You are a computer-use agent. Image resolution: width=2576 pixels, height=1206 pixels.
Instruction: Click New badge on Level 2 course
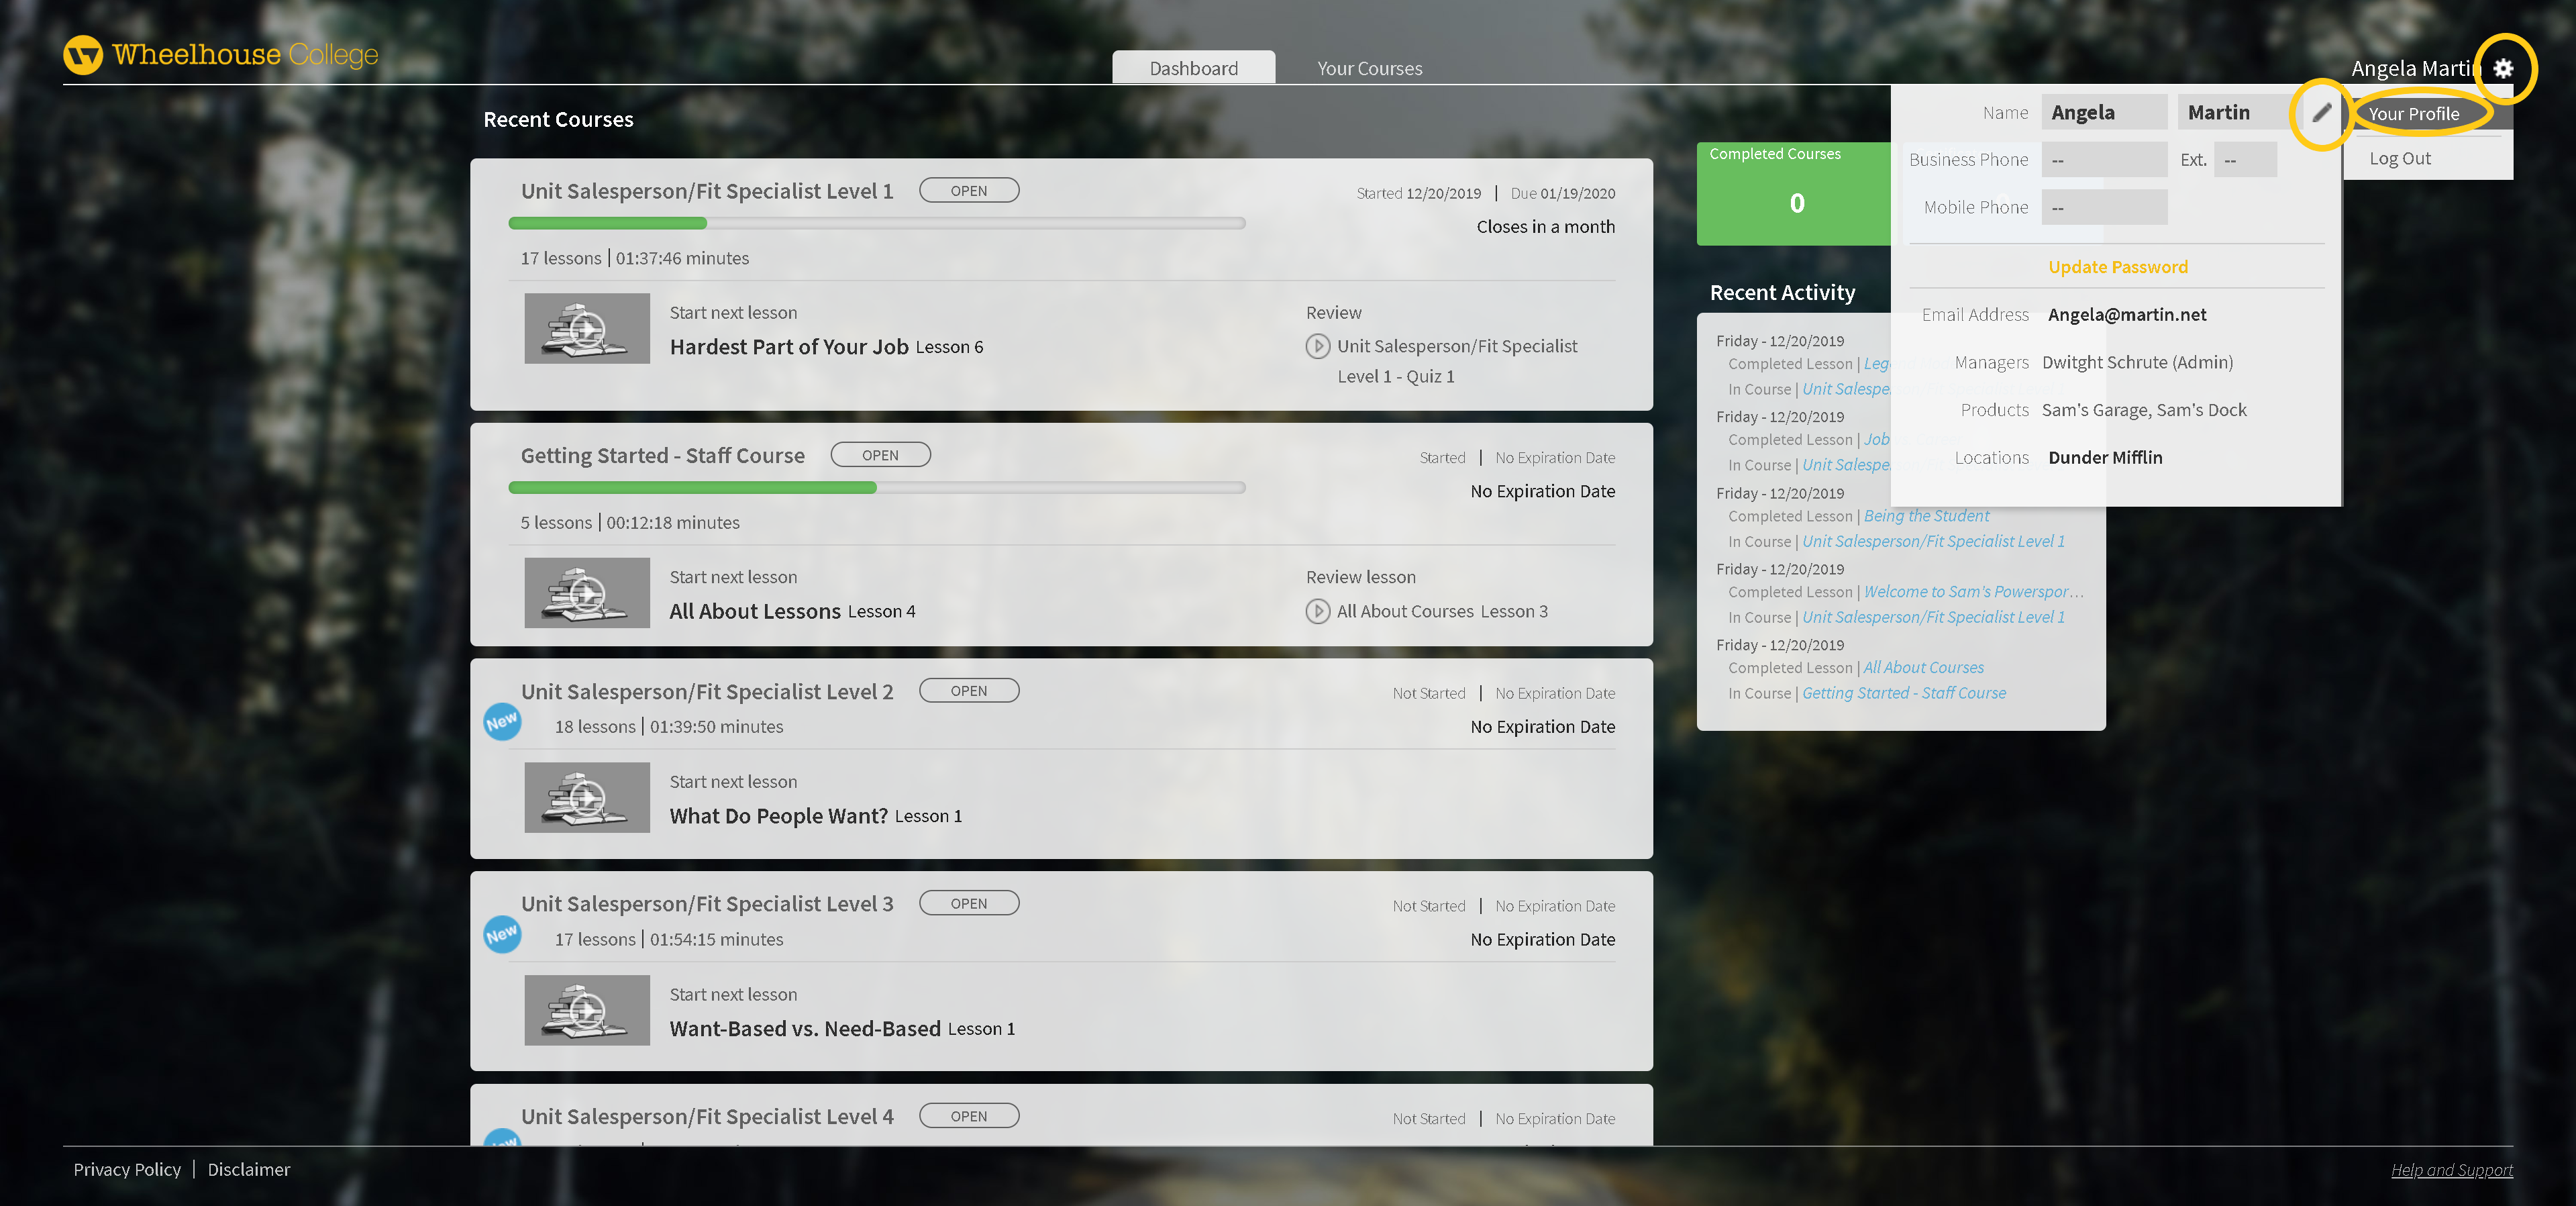point(502,721)
